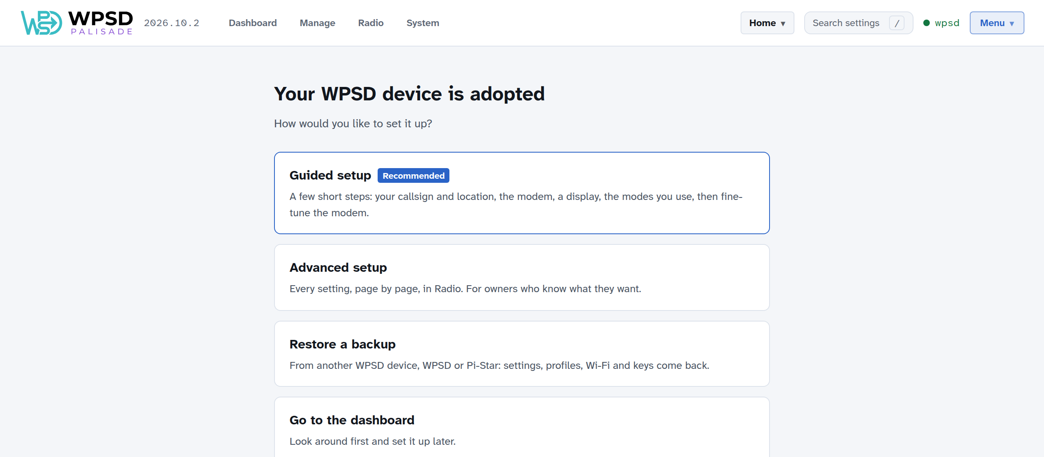The image size is (1044, 457).
Task: Open the Radio nav item
Action: [371, 23]
